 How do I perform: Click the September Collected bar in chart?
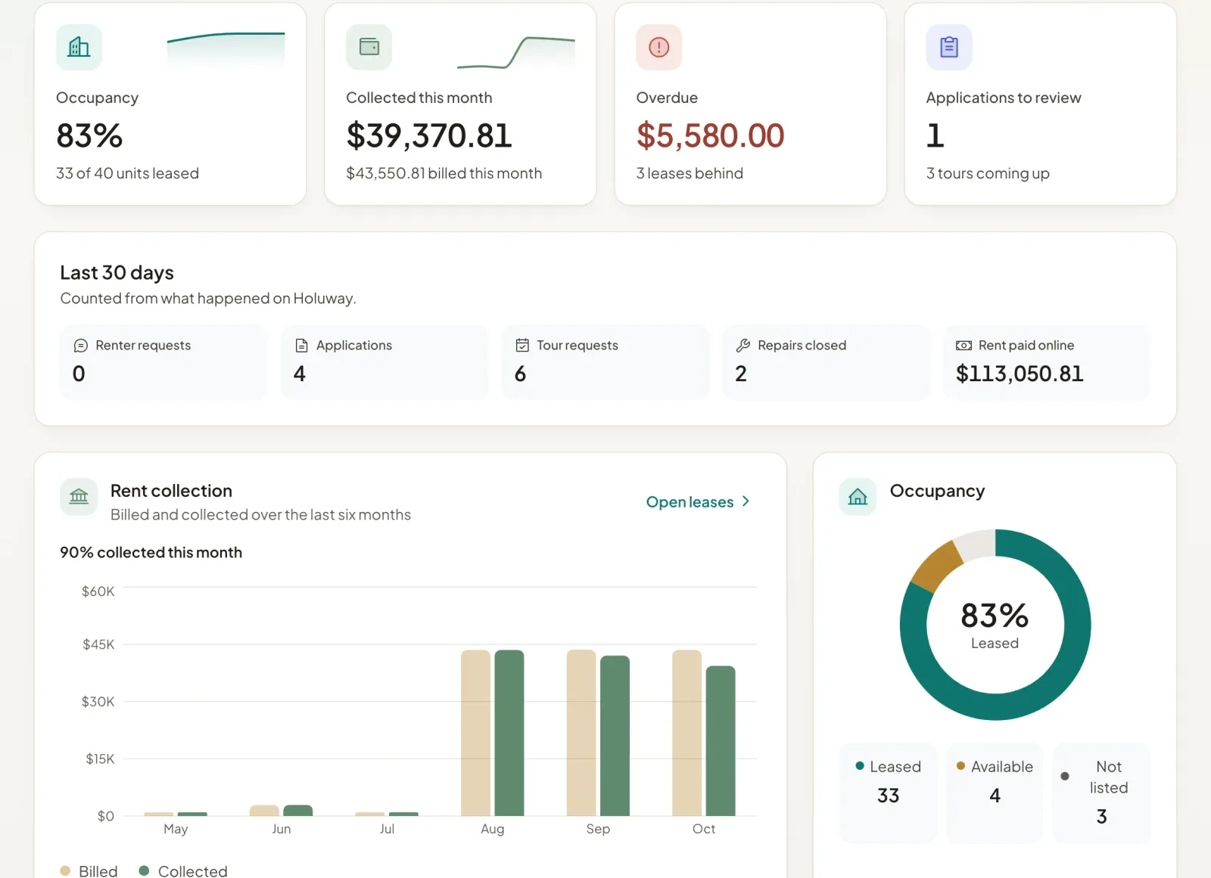coord(615,736)
